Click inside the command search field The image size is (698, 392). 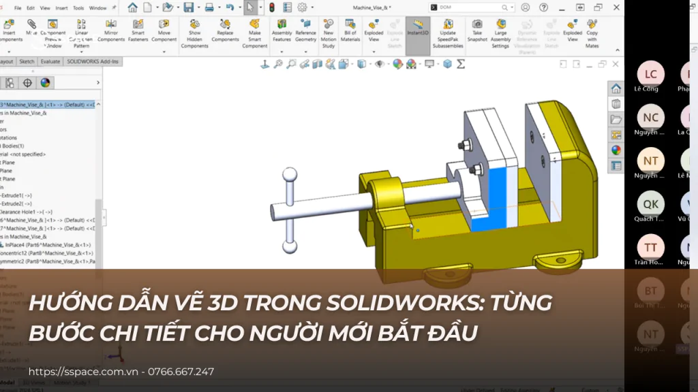[468, 7]
